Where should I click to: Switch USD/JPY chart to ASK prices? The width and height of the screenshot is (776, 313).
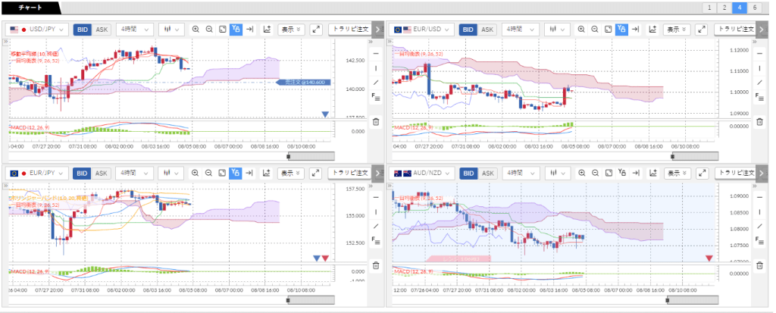point(102,30)
